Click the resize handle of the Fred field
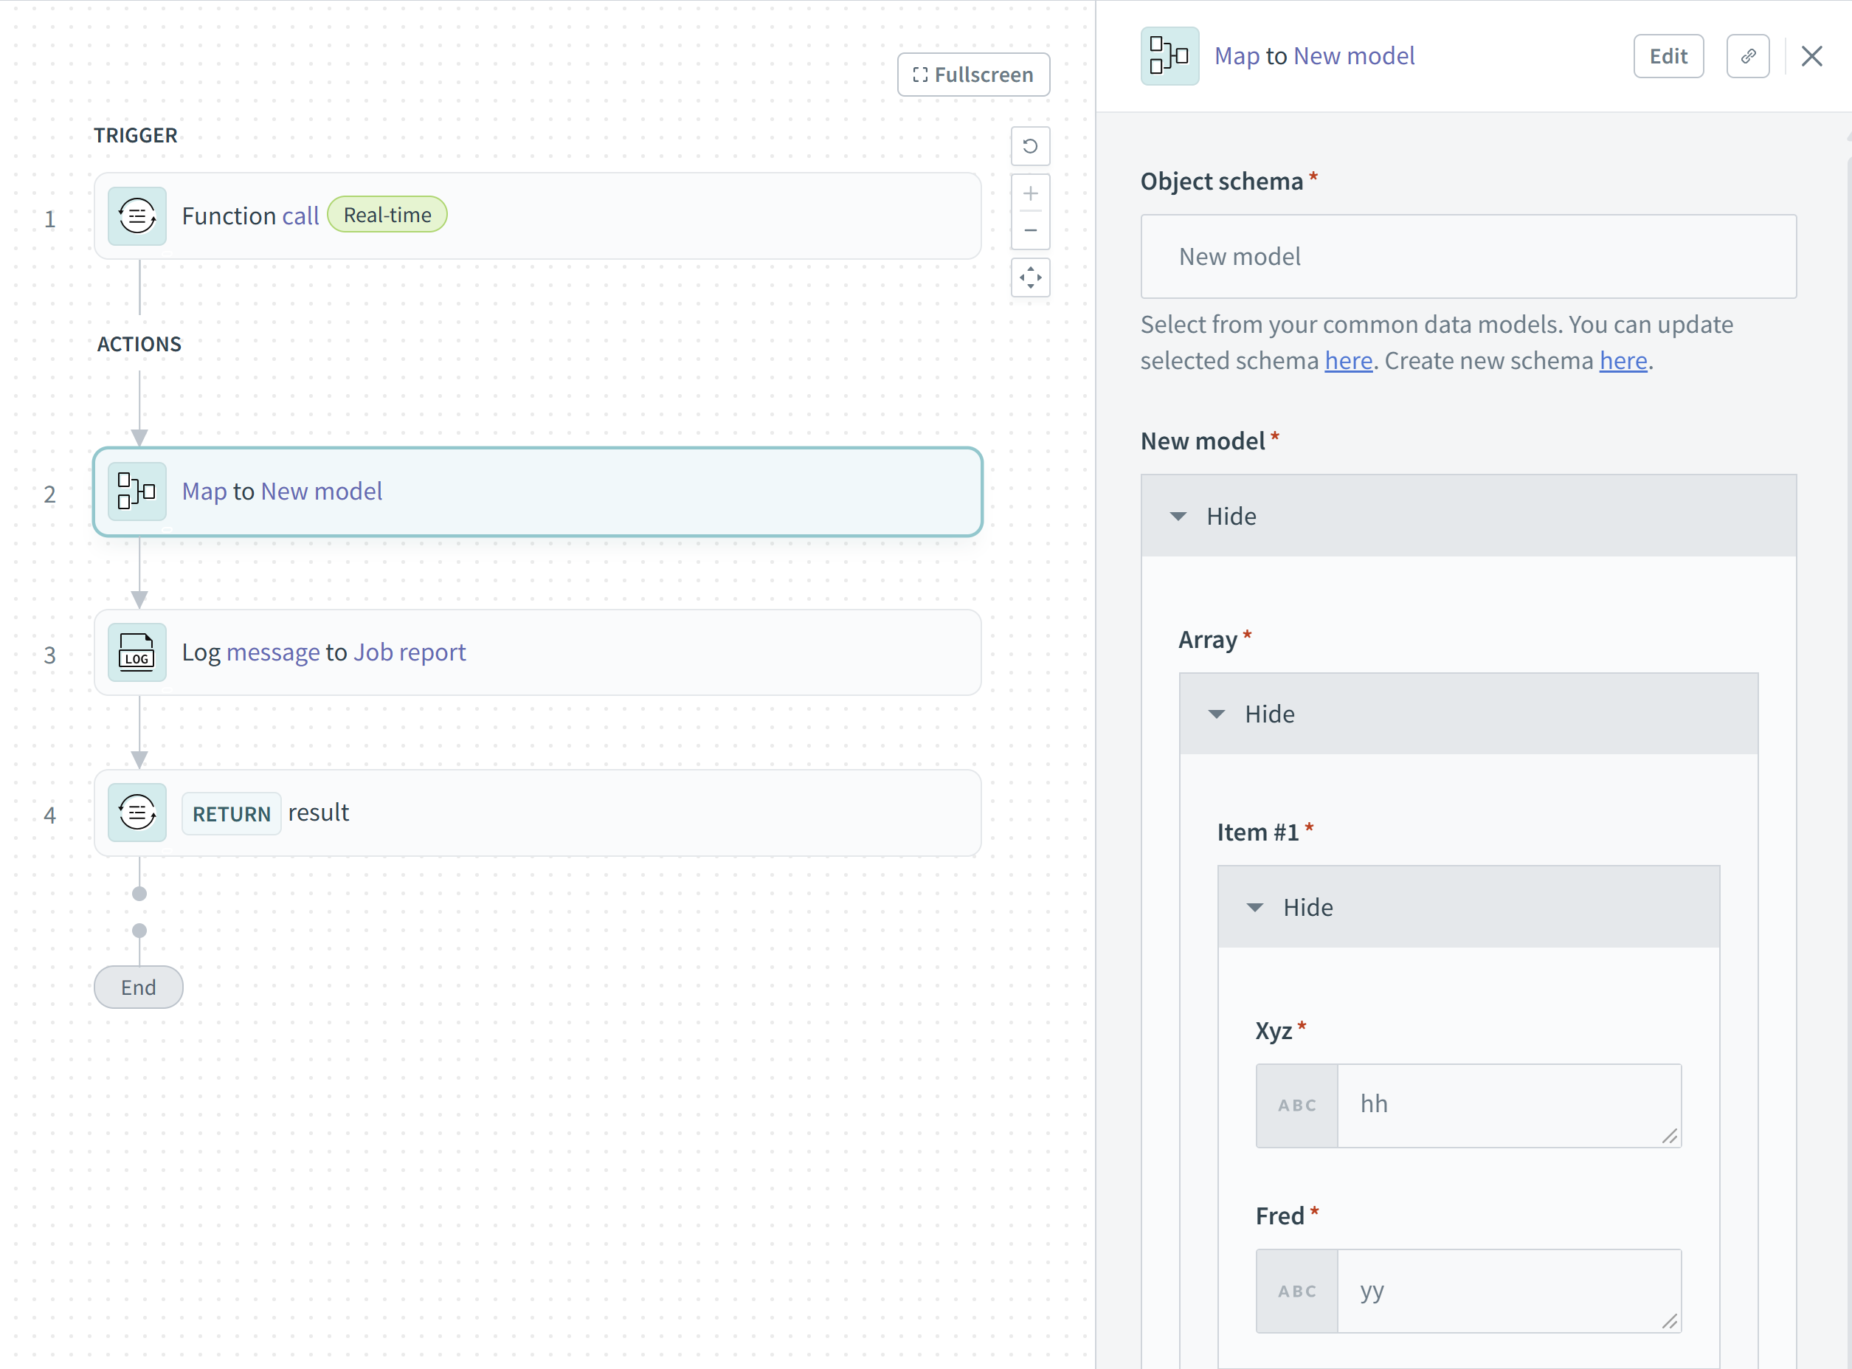This screenshot has height=1369, width=1852. [x=1670, y=1322]
